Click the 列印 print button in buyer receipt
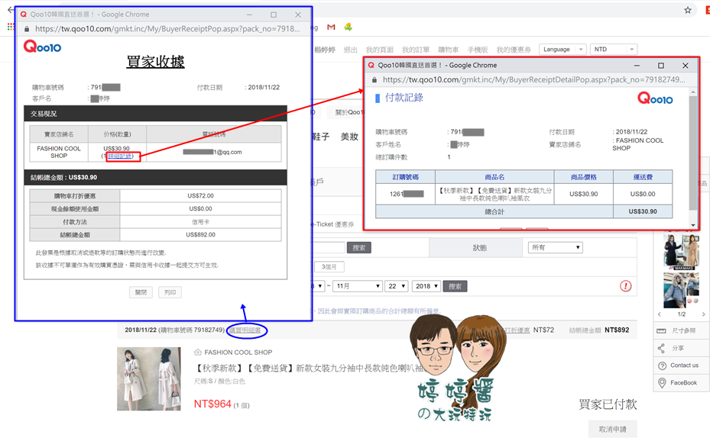The width and height of the screenshot is (710, 438). [x=170, y=292]
